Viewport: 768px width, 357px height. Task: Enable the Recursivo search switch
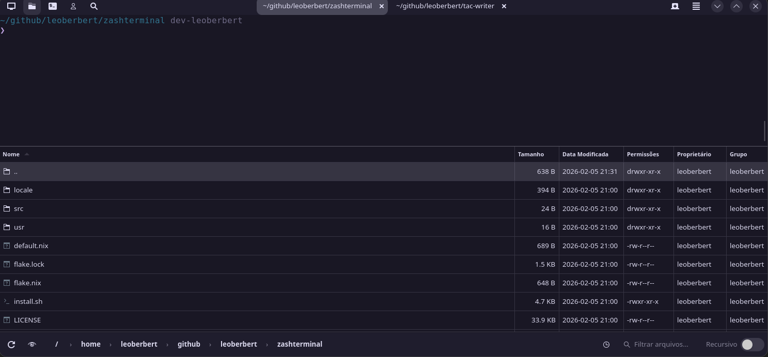coord(752,344)
